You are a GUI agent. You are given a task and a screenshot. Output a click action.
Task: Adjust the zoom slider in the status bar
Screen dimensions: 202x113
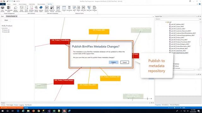(x=175, y=108)
